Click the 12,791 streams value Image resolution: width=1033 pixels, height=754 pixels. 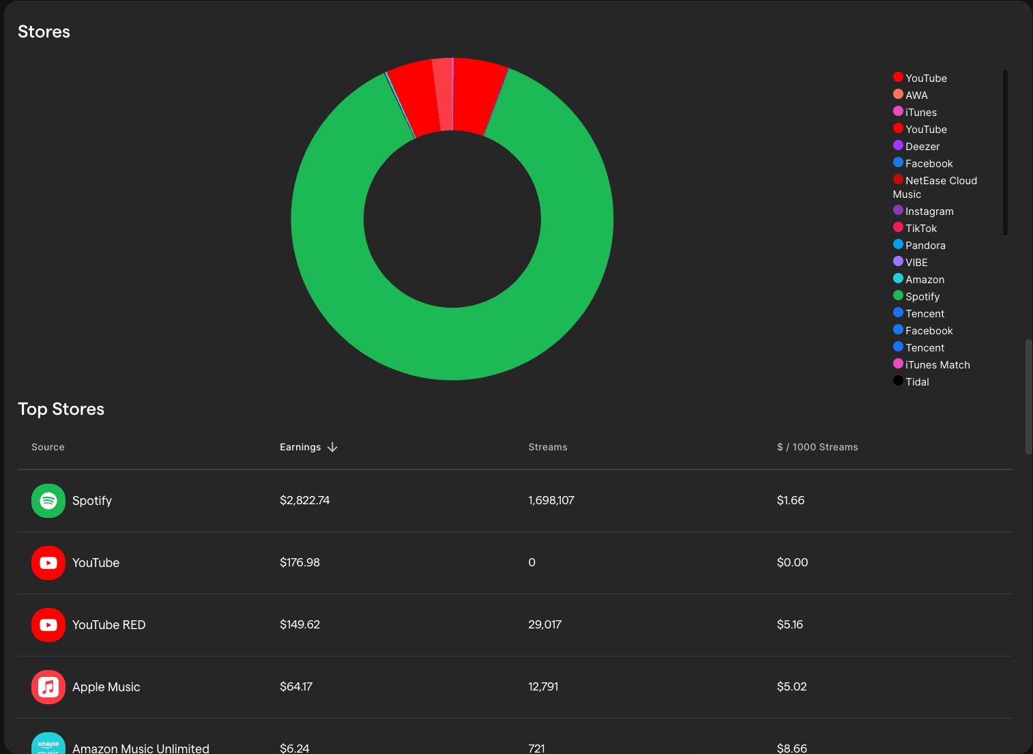[543, 686]
